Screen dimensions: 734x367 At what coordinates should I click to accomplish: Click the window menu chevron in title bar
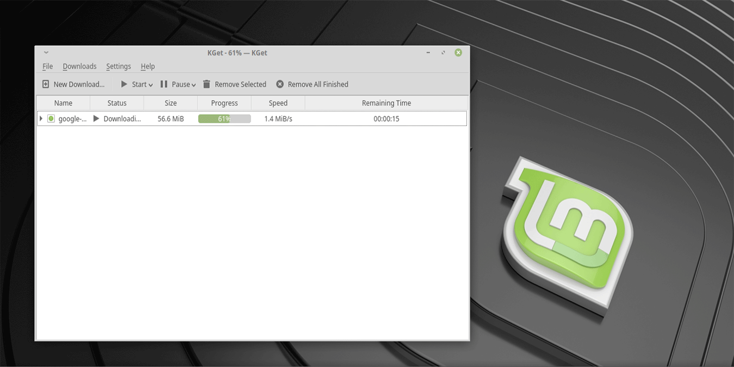tap(46, 52)
